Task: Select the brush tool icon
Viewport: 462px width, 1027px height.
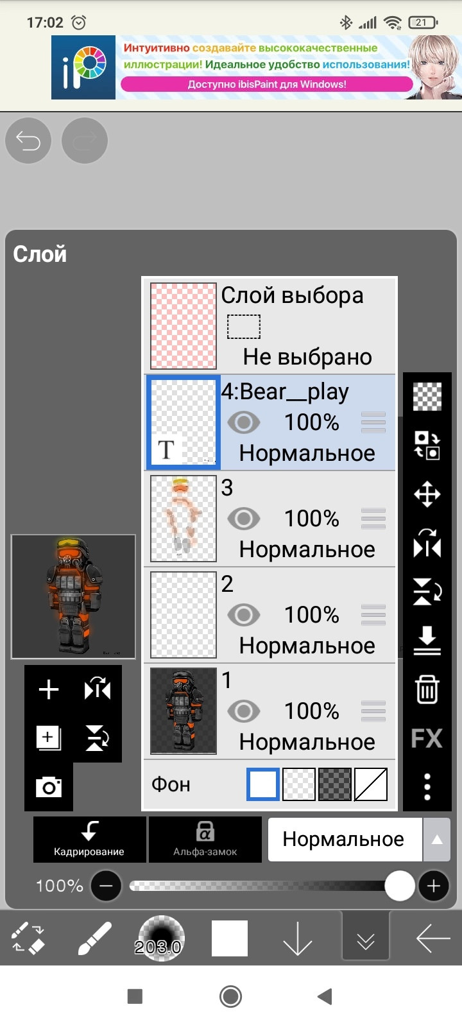Action: [94, 939]
